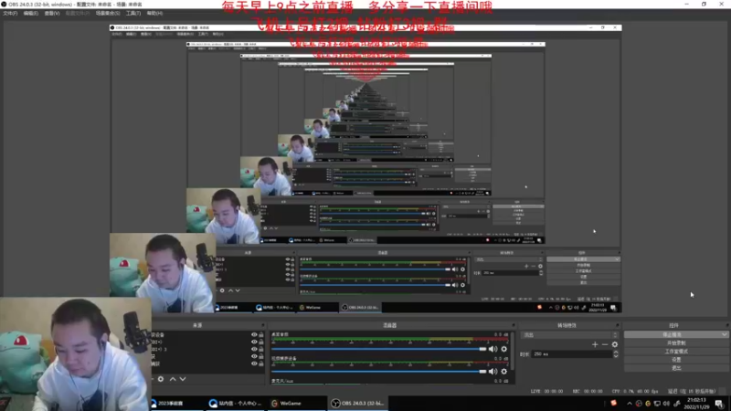The height and width of the screenshot is (411, 731).
Task: Toggle visibility eye of the "02=) 3" source
Action: 254,349
